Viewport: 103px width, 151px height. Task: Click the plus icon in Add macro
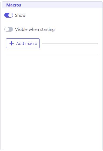click(12, 43)
